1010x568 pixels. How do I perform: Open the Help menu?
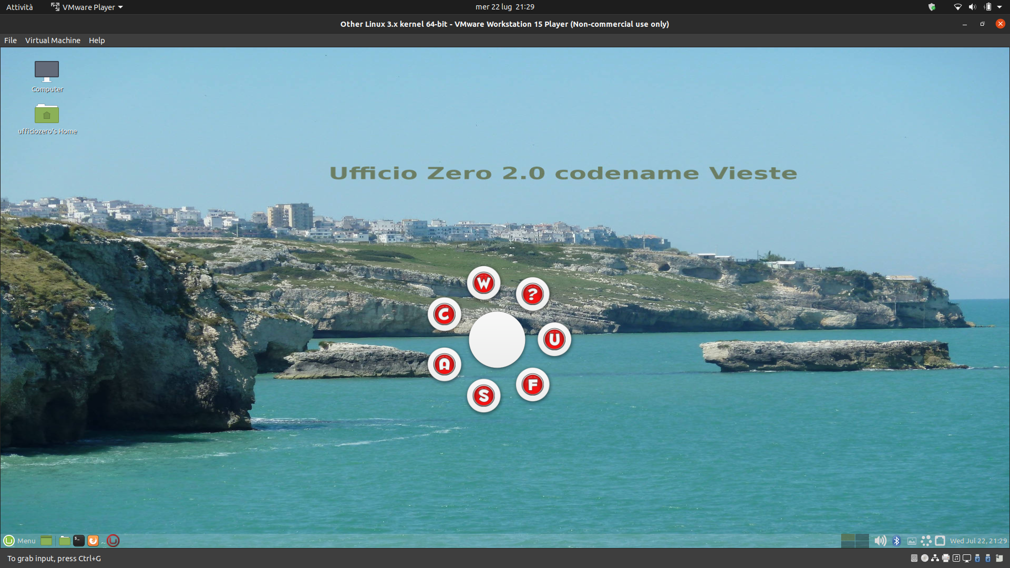click(x=97, y=40)
